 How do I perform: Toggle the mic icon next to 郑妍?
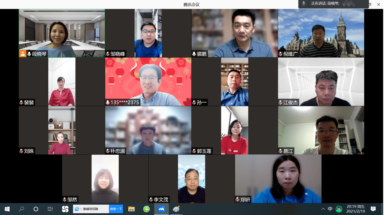coord(238,200)
